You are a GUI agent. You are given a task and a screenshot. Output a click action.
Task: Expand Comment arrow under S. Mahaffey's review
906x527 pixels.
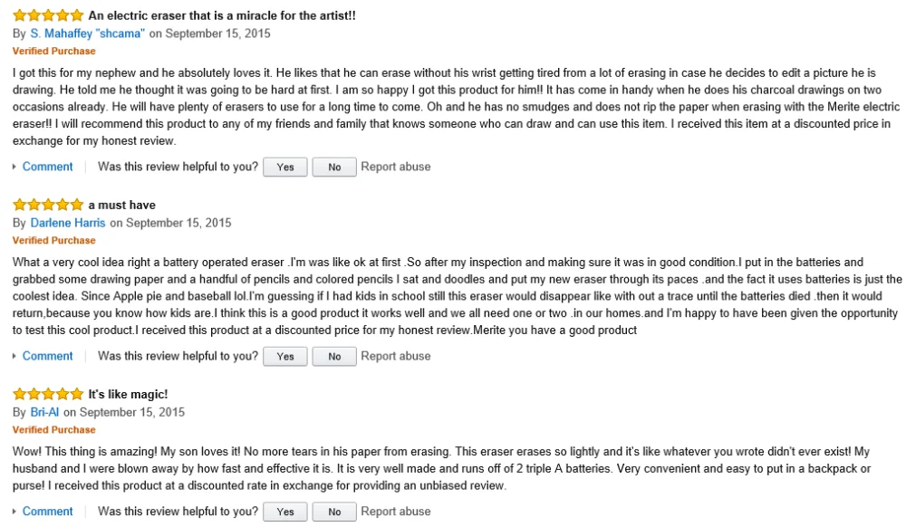(x=15, y=167)
